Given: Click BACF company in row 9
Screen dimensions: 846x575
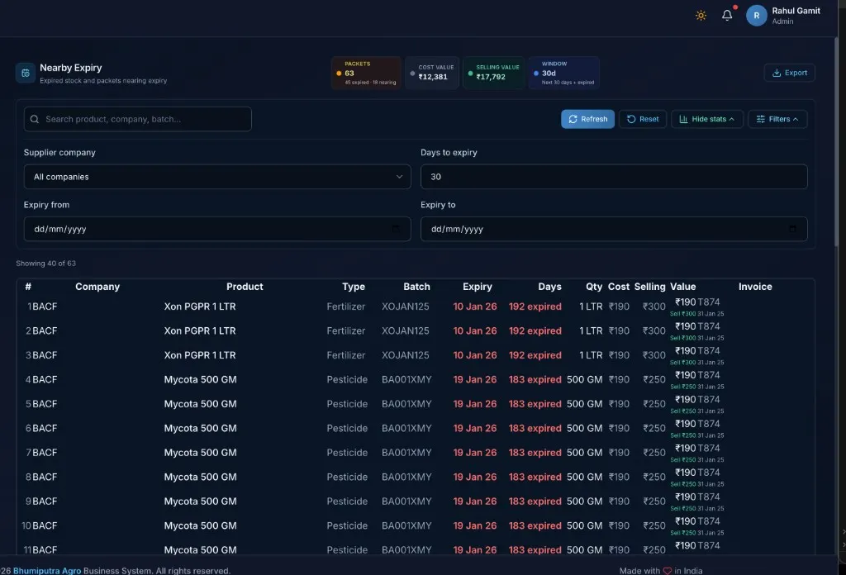Looking at the screenshot, I should [x=45, y=501].
